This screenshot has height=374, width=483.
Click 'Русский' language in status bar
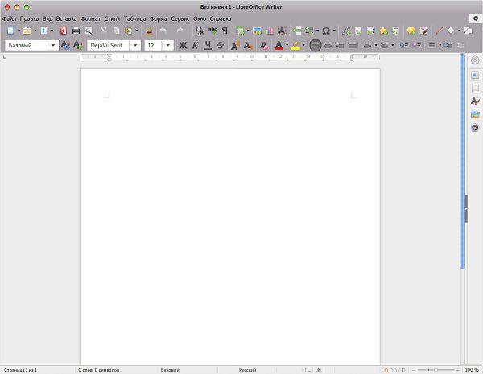[248, 370]
